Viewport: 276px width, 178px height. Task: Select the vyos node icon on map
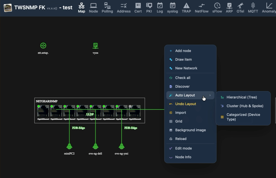95,46
